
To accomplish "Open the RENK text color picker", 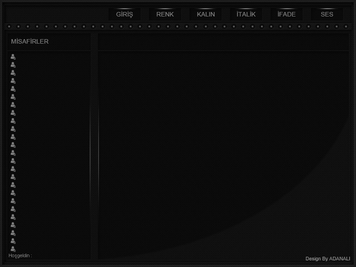I will tap(165, 14).
